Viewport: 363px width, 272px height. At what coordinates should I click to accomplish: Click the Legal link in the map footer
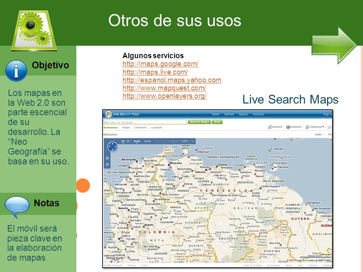pos(144,265)
